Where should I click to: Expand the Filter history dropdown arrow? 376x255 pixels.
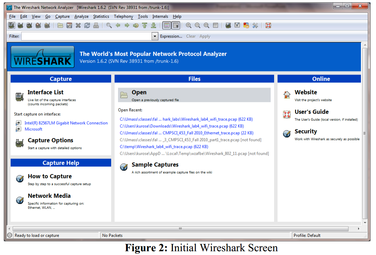pos(155,36)
